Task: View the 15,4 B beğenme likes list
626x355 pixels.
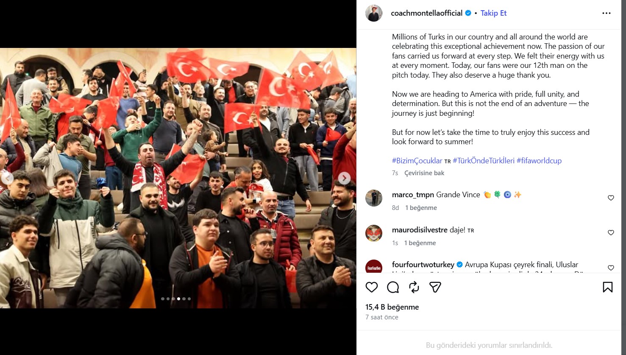Action: 392,307
